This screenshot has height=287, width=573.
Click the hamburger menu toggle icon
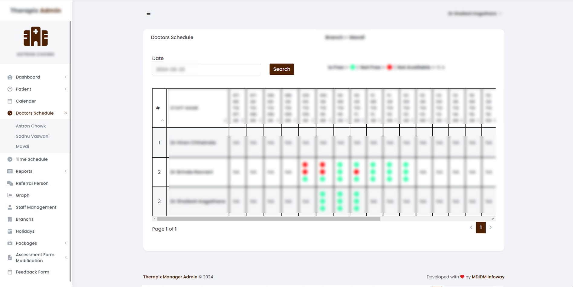148,13
